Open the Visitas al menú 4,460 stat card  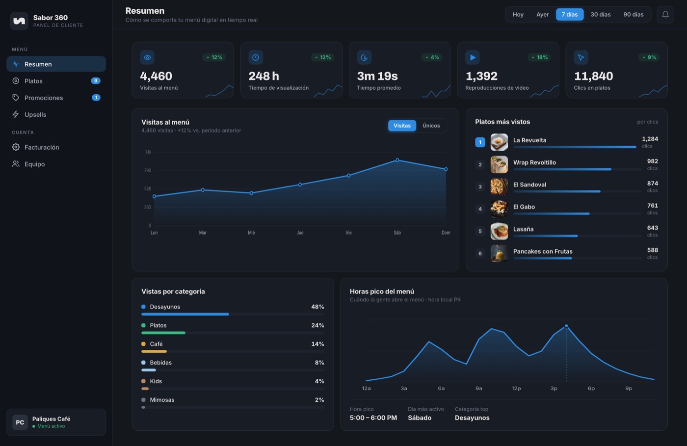coord(183,70)
